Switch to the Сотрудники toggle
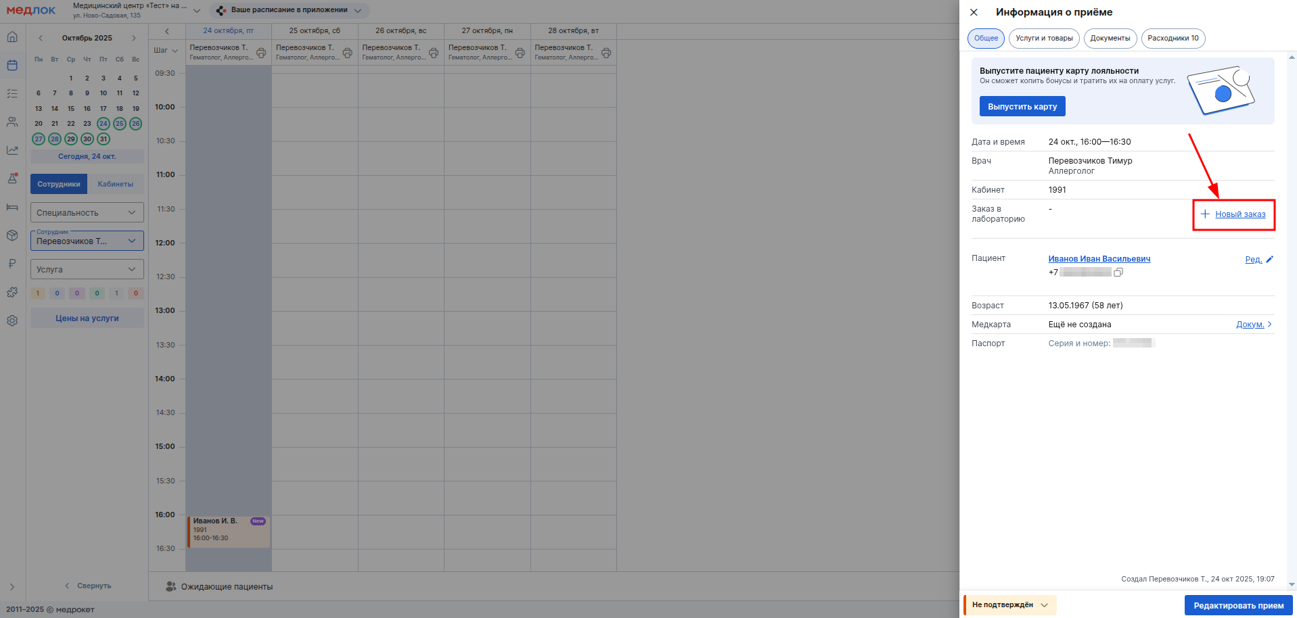Viewport: 1297px width, 618px height. [x=59, y=184]
